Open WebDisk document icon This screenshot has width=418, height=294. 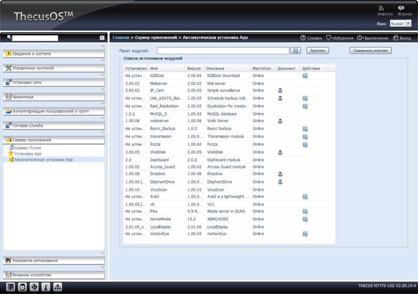280,152
